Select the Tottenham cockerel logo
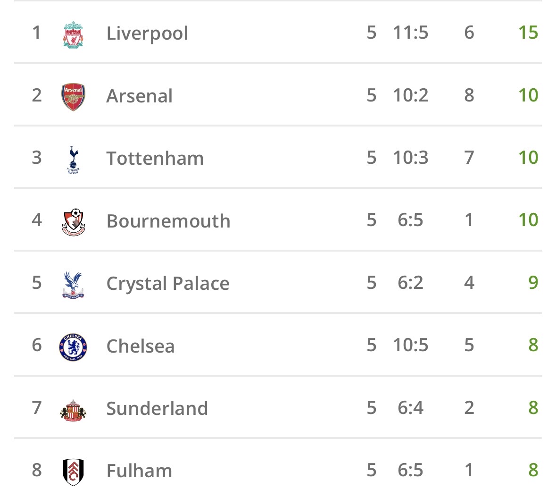556x498 pixels. point(73,159)
